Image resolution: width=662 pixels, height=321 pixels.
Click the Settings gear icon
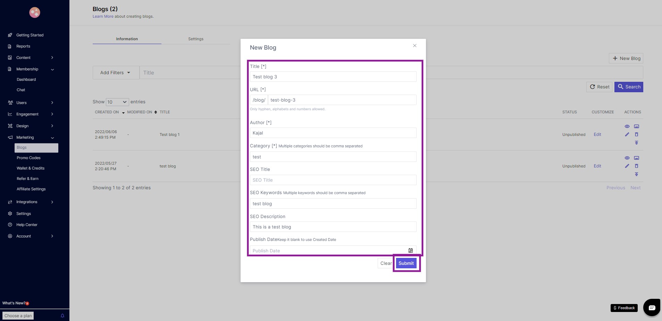pyautogui.click(x=10, y=214)
